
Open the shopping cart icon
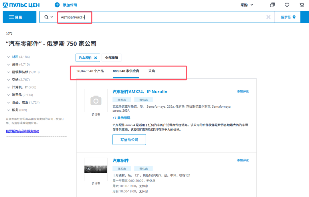pyautogui.click(x=301, y=5)
